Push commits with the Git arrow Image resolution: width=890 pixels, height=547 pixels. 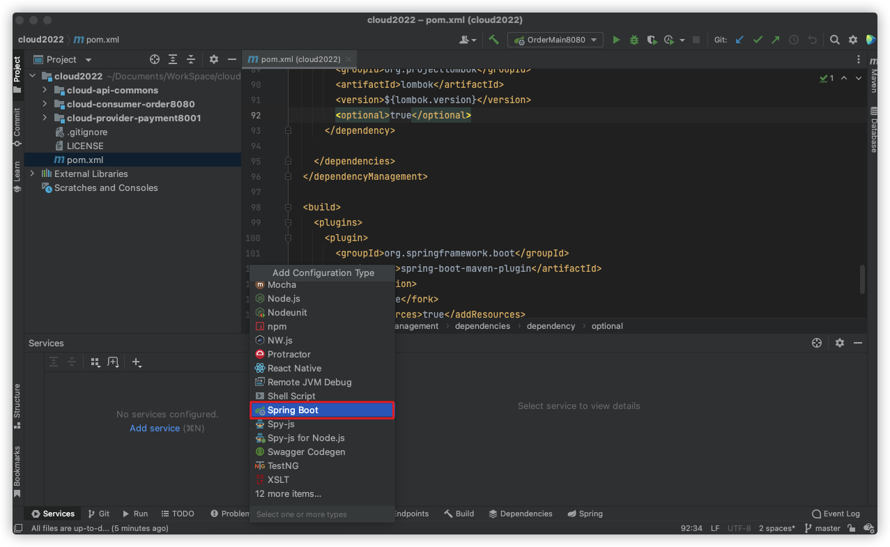pyautogui.click(x=776, y=40)
